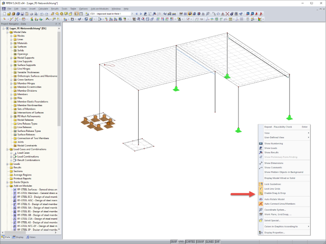Select FE Mesh Refinements tree item
The width and height of the screenshot is (326, 244).
pyautogui.click(x=29, y=116)
